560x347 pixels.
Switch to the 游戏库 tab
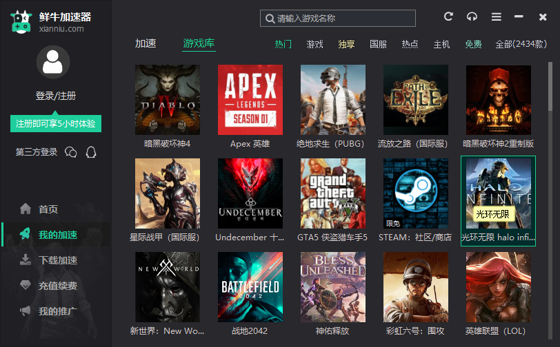pos(199,43)
